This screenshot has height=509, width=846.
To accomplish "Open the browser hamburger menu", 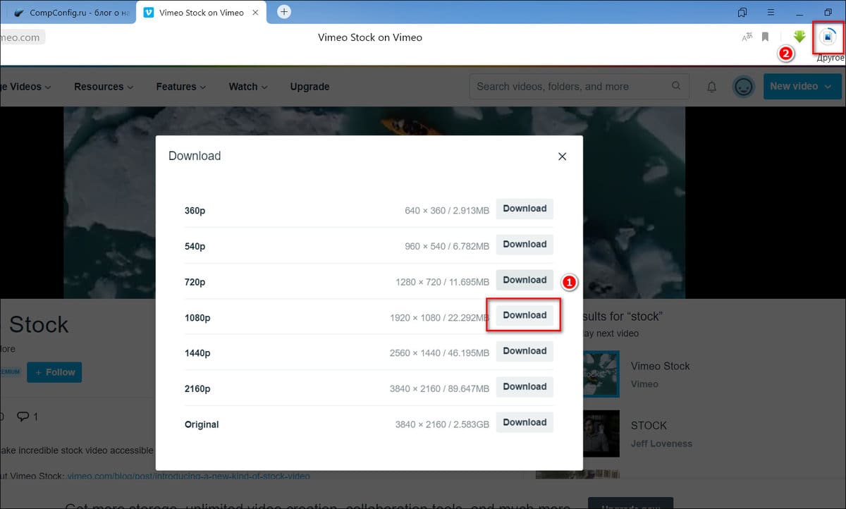I will [x=771, y=12].
